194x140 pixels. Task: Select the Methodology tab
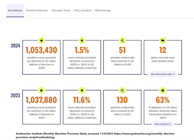(103, 10)
